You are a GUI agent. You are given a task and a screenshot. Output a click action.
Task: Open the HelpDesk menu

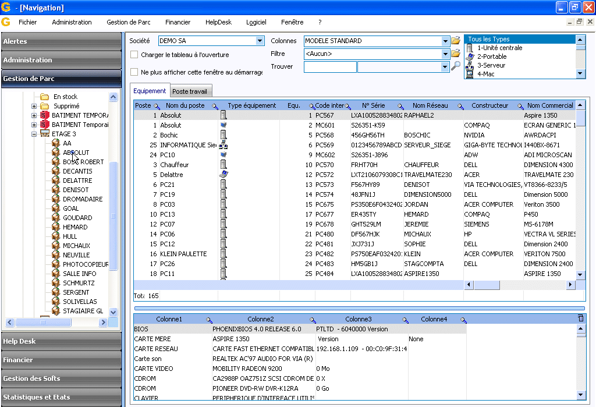point(218,22)
